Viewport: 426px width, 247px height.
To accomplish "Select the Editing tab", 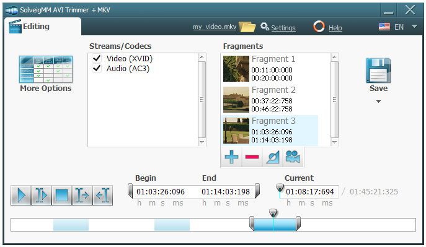I will [x=42, y=27].
